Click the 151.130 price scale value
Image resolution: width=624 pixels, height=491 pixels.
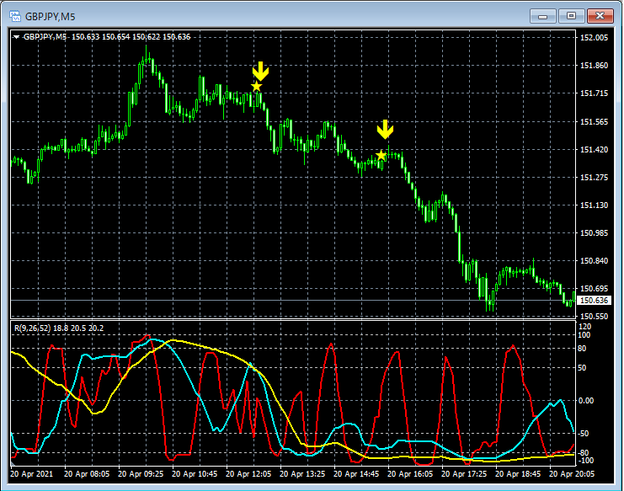[x=595, y=205]
